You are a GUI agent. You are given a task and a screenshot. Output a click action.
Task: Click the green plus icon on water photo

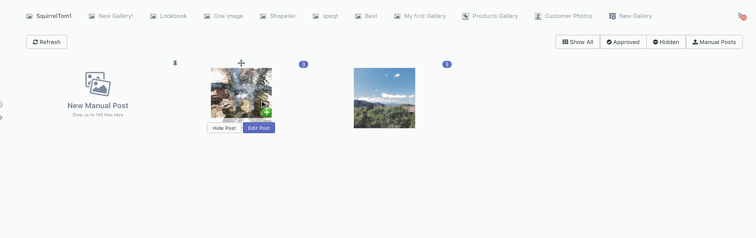(x=267, y=112)
